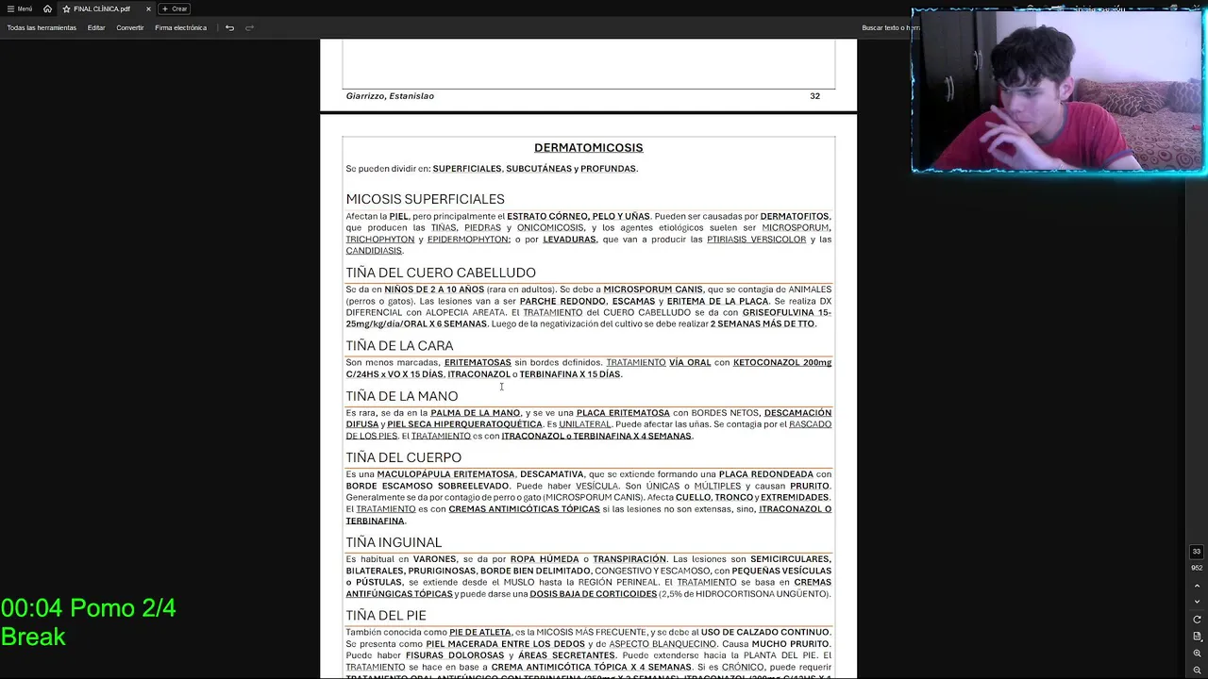
Task: Click the TIÑA DE LA MANO heading
Action: coord(401,396)
